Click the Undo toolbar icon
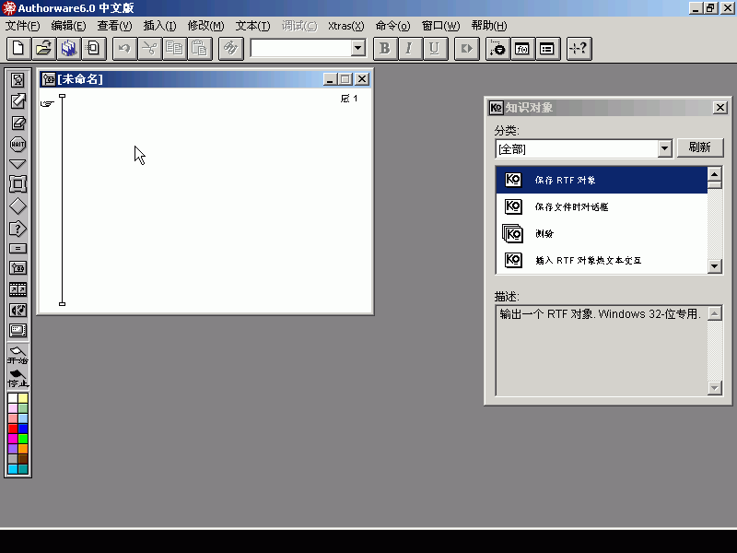 (124, 49)
